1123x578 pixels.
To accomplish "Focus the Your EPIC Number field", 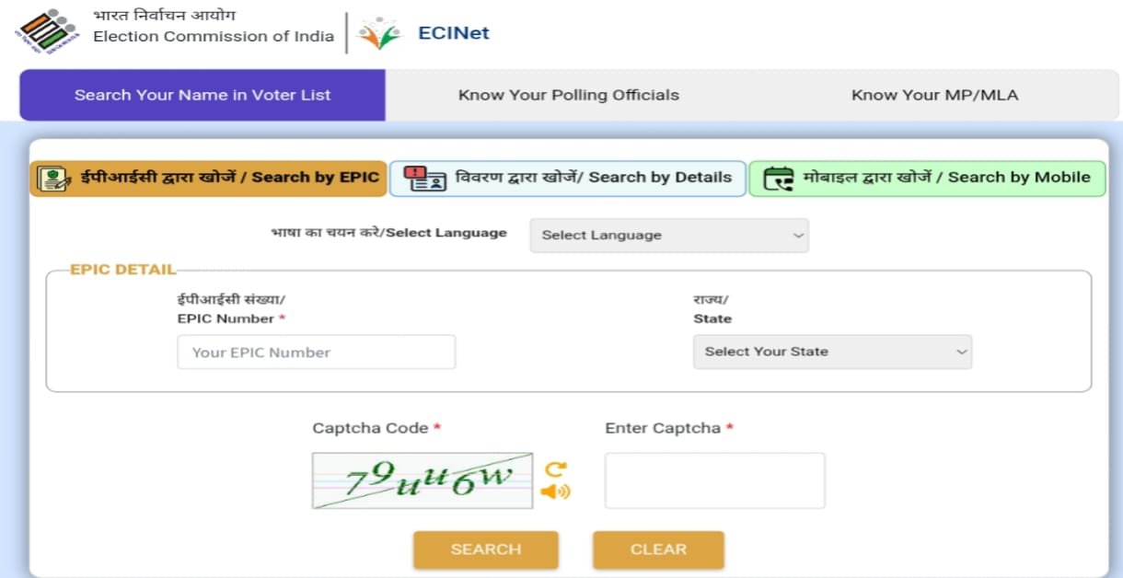I will (x=316, y=353).
